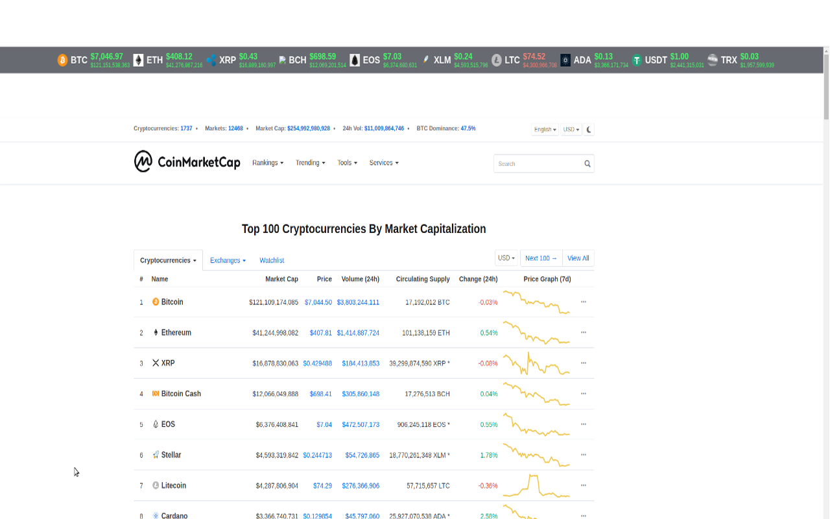Click the Next 100 button

point(541,258)
